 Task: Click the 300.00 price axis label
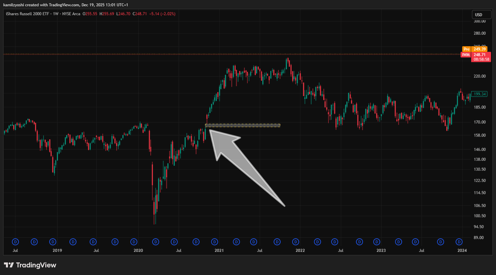pyautogui.click(x=480, y=21)
